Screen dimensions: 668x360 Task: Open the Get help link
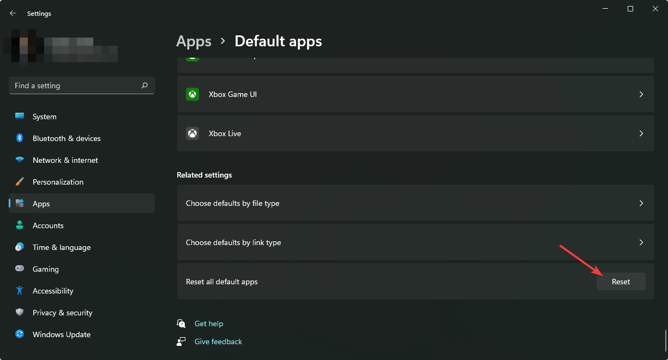[209, 324]
